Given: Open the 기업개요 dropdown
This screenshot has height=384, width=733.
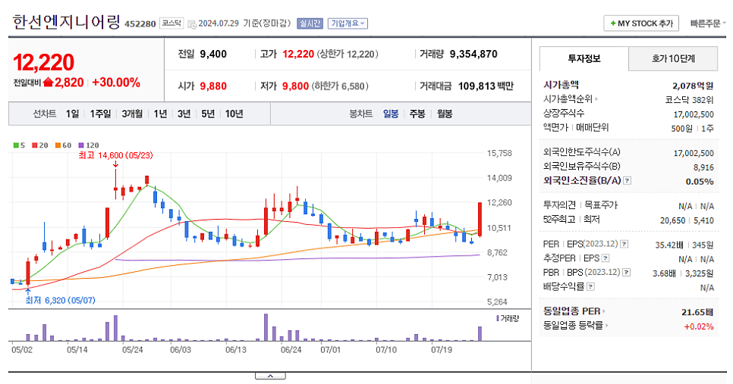Looking at the screenshot, I should click(x=348, y=23).
